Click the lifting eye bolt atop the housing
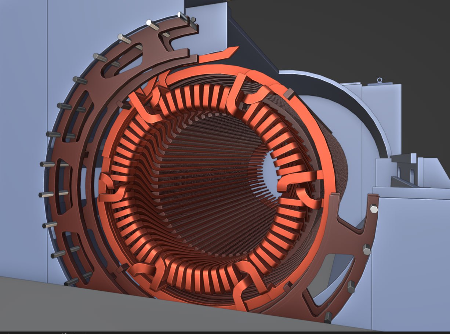Viewport: 450px width, 334px height. tap(381, 80)
